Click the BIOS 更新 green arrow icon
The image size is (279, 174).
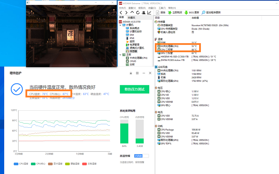pos(186,13)
